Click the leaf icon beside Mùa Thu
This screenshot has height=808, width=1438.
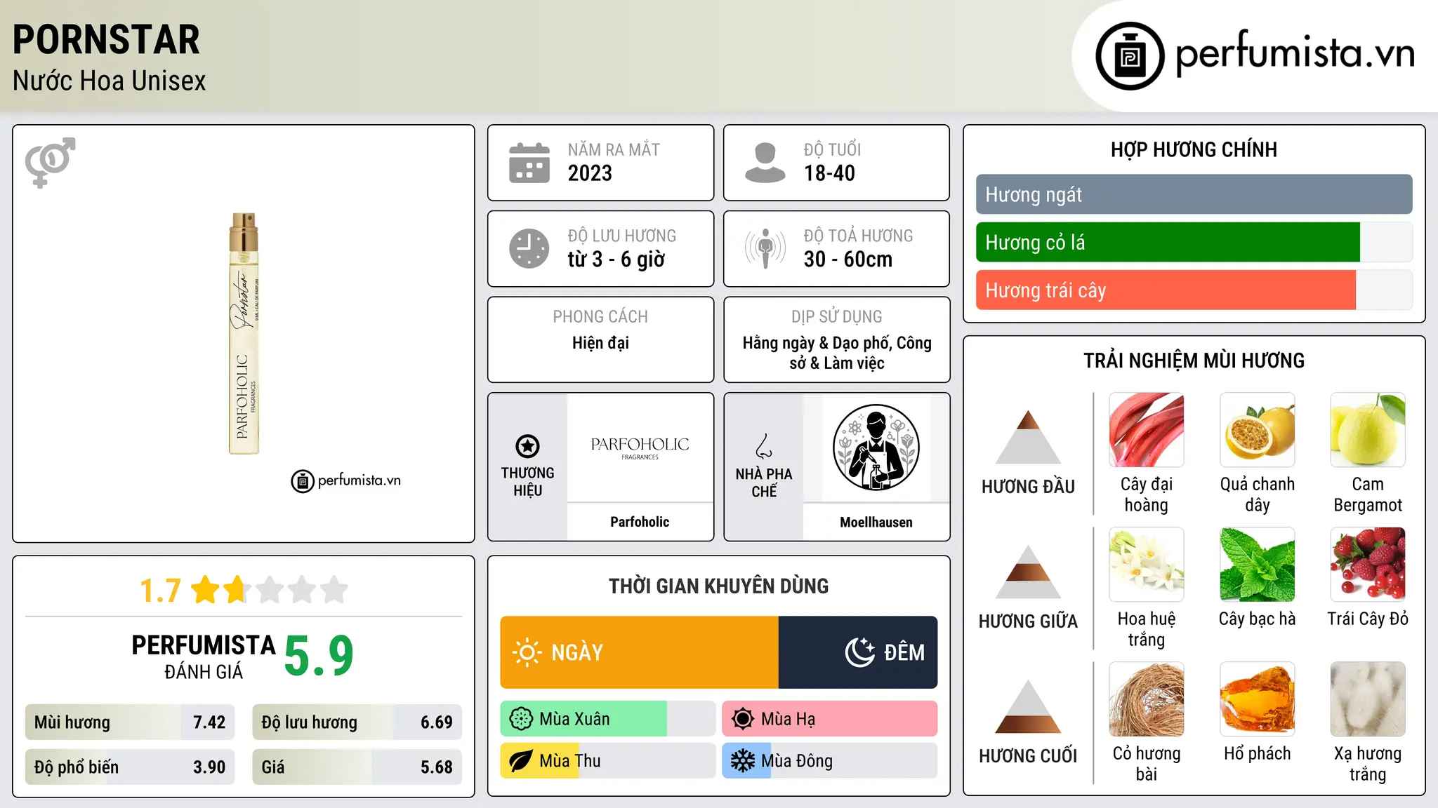tap(521, 761)
